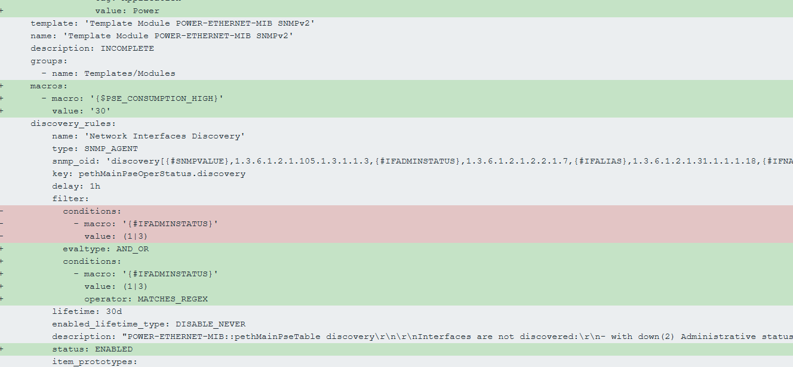Click the 'description: INCOMPLETE' line
Image resolution: width=793 pixels, height=367 pixels.
92,48
